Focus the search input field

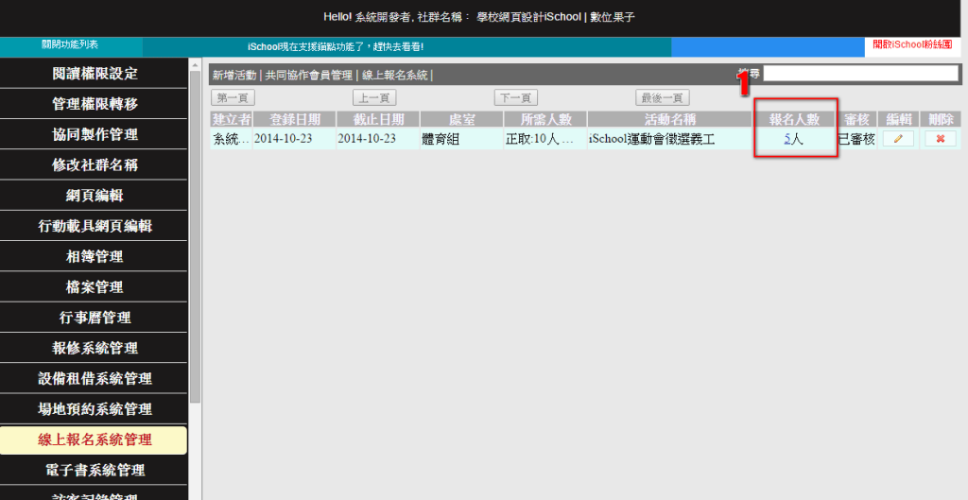(x=860, y=74)
